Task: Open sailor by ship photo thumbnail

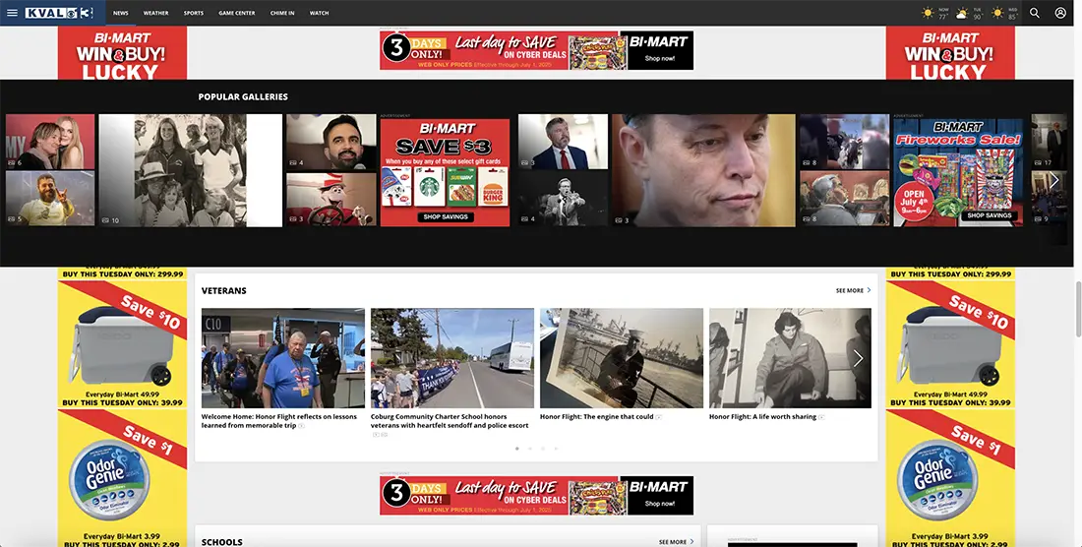Action: click(622, 358)
